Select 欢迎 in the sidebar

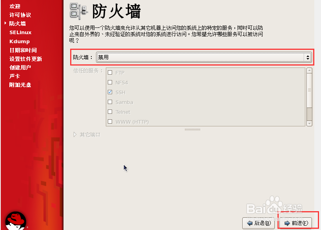15,6
